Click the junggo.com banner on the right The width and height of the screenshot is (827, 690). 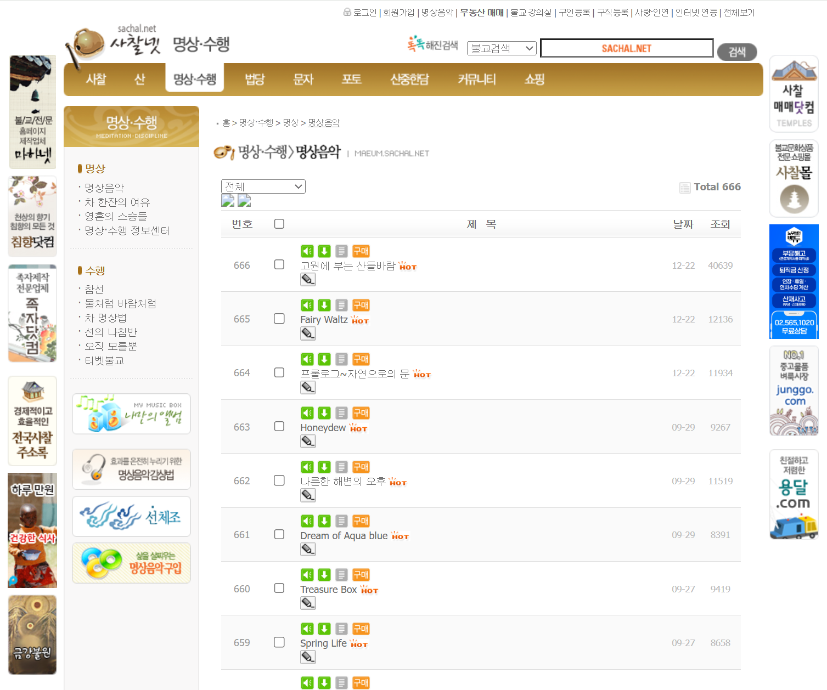click(x=794, y=391)
